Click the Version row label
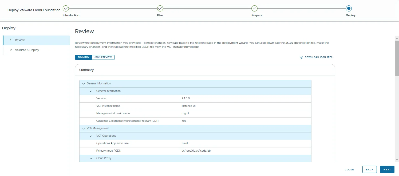This screenshot has width=399, height=176. pyautogui.click(x=101, y=99)
